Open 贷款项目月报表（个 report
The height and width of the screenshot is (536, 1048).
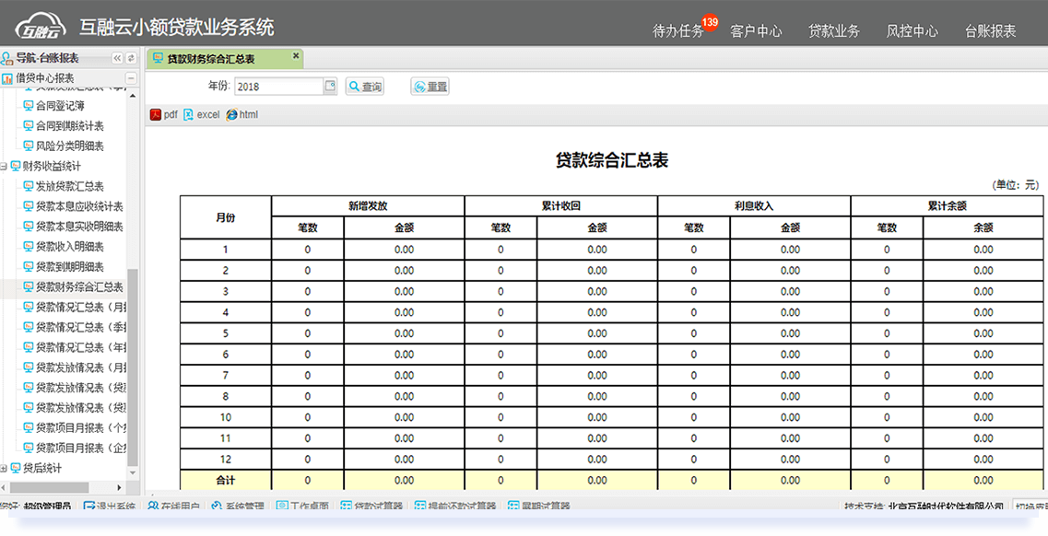coord(80,427)
